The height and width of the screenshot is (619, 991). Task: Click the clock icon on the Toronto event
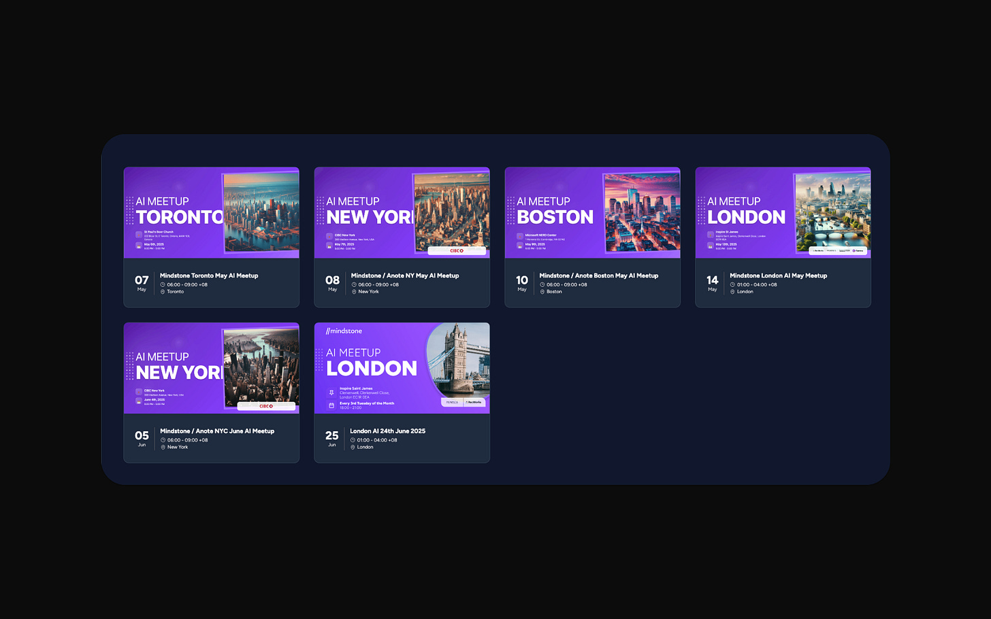[163, 285]
